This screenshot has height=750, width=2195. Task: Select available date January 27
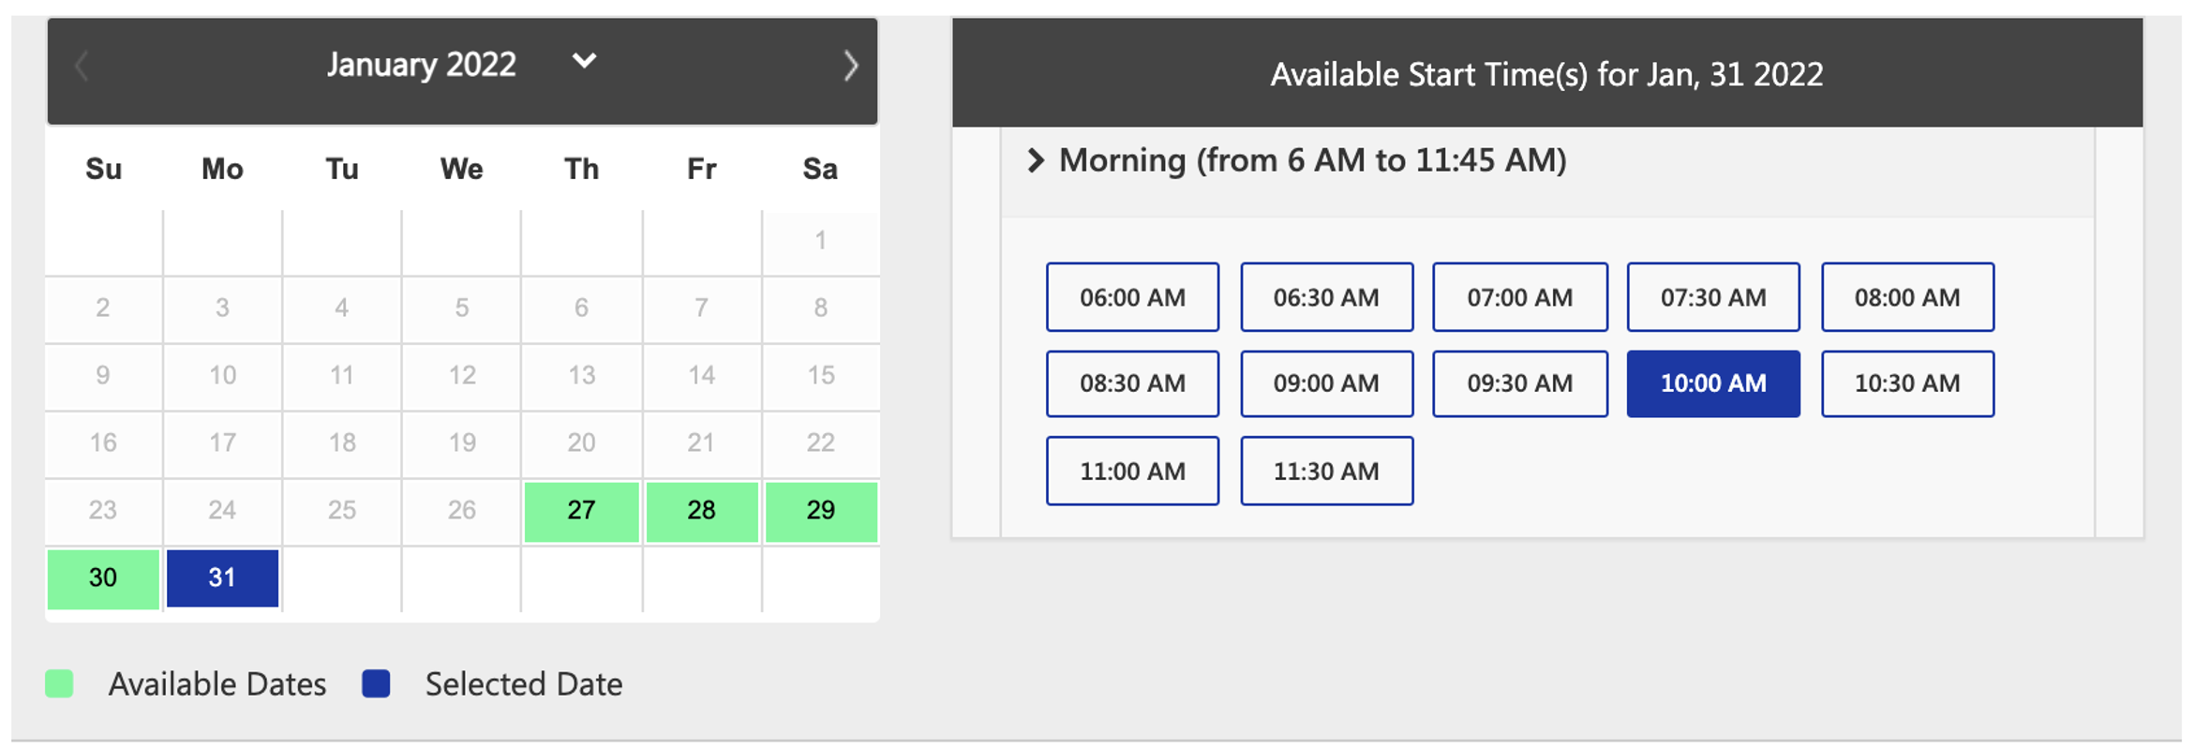(x=581, y=511)
